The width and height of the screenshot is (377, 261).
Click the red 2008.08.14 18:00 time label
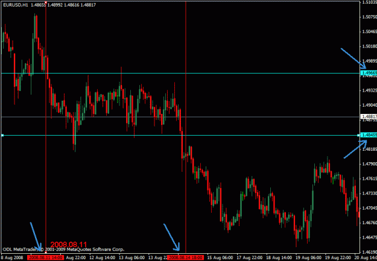(x=185, y=257)
